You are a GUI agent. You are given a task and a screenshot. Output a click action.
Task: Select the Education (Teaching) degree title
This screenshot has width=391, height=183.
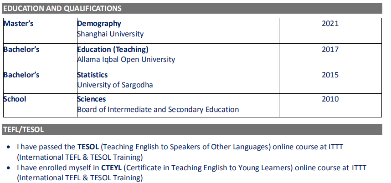pyautogui.click(x=113, y=49)
